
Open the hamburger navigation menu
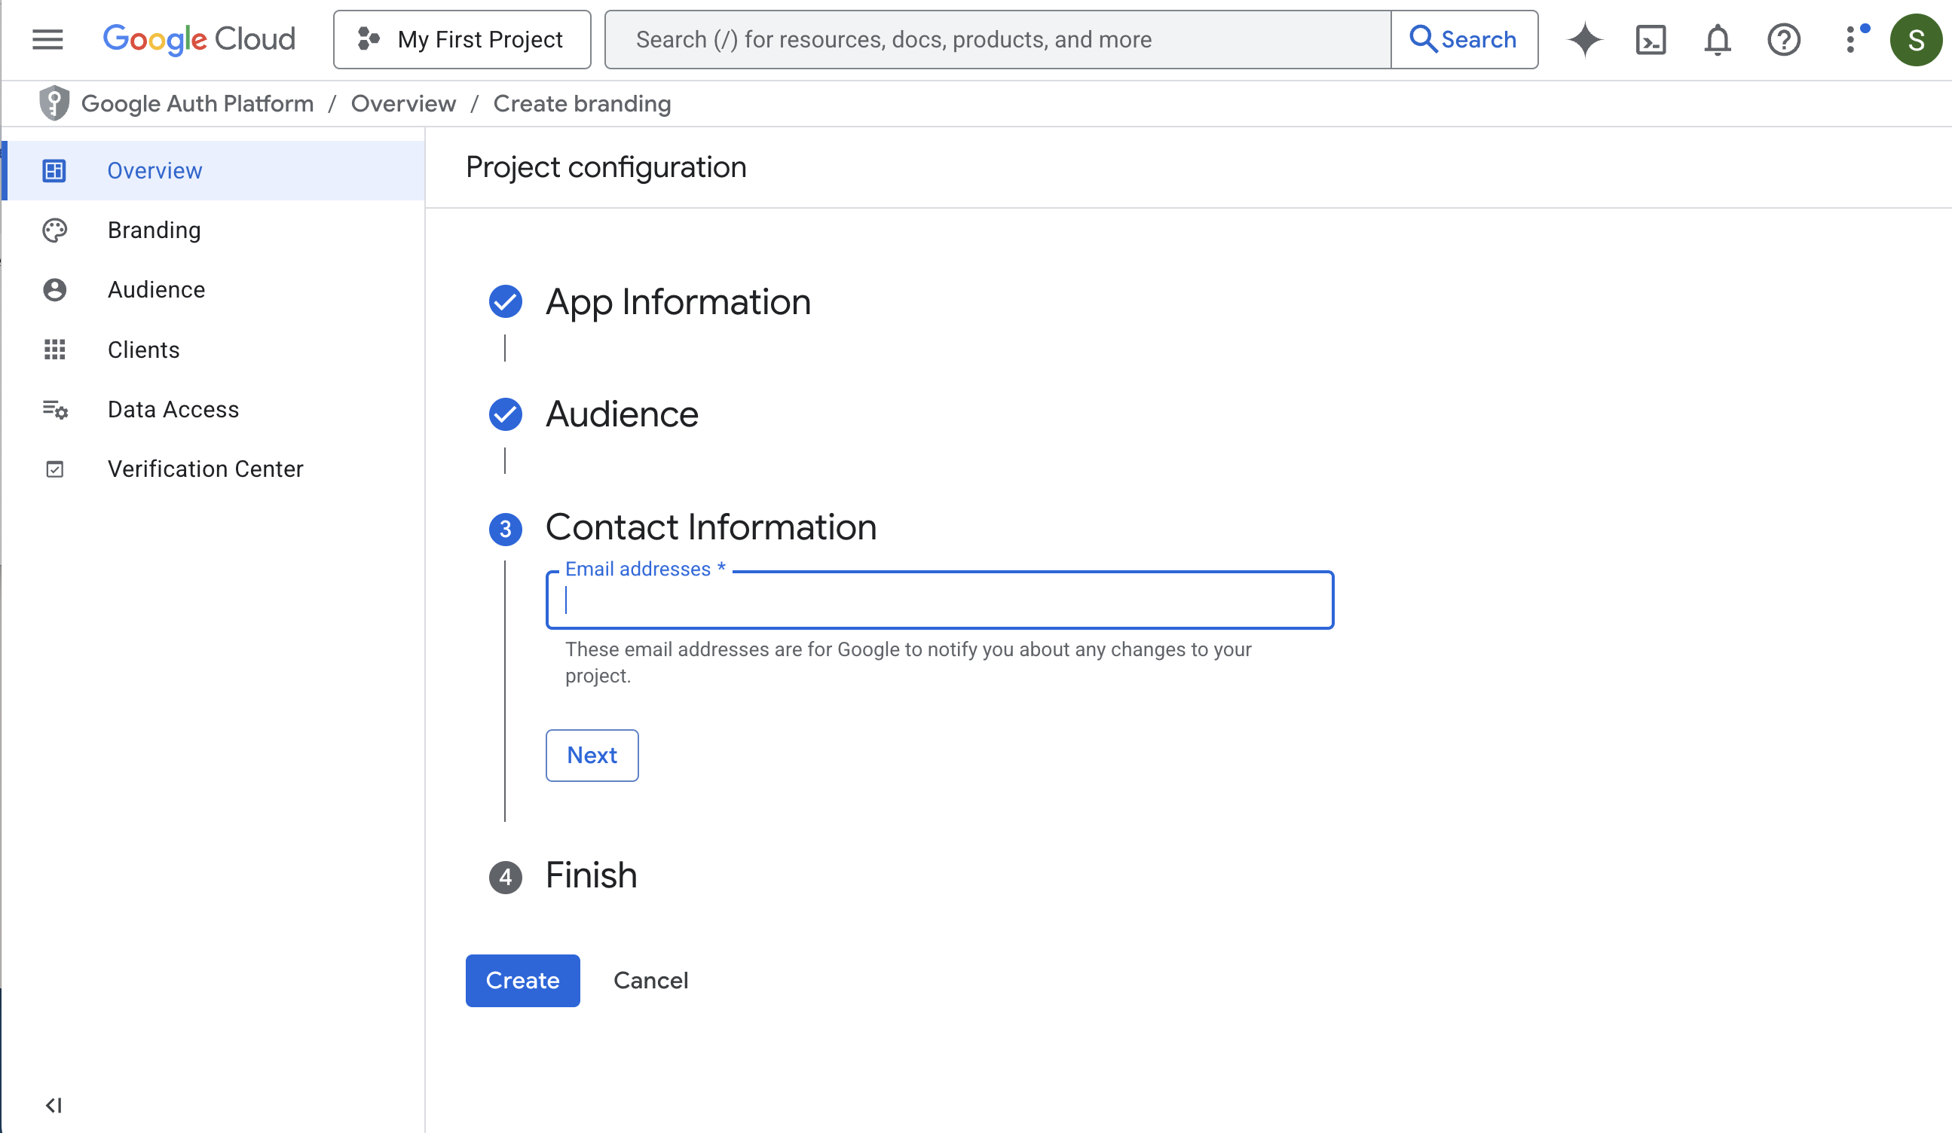tap(47, 39)
